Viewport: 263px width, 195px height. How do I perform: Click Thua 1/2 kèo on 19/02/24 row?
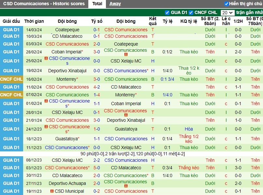(189, 71)
